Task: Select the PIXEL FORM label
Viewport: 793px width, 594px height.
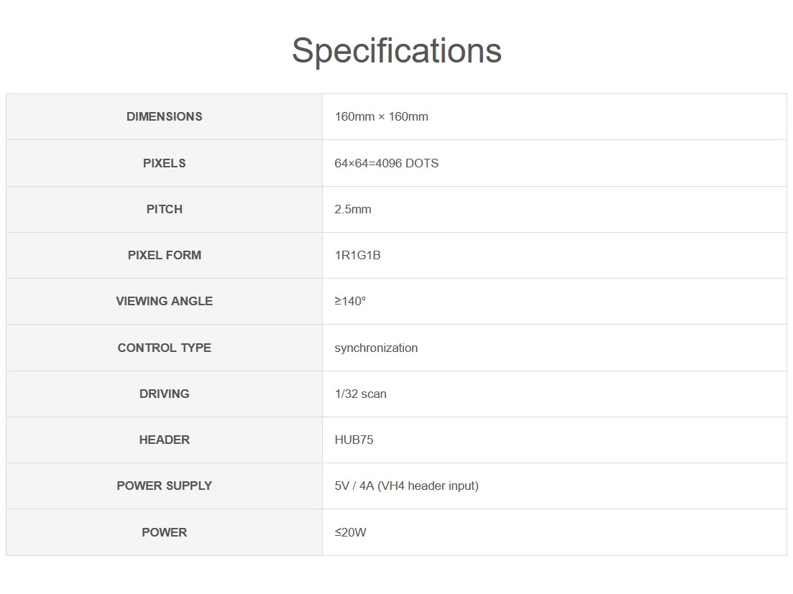Action: tap(165, 255)
